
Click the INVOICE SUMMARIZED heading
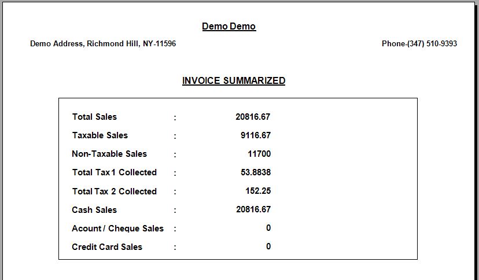[234, 80]
